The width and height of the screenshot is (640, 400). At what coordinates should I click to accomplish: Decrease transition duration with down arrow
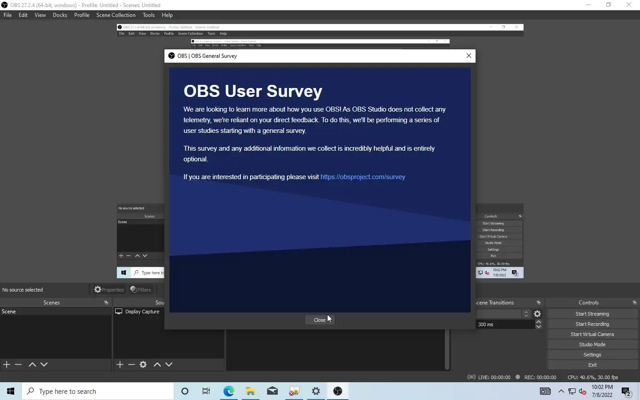[539, 327]
